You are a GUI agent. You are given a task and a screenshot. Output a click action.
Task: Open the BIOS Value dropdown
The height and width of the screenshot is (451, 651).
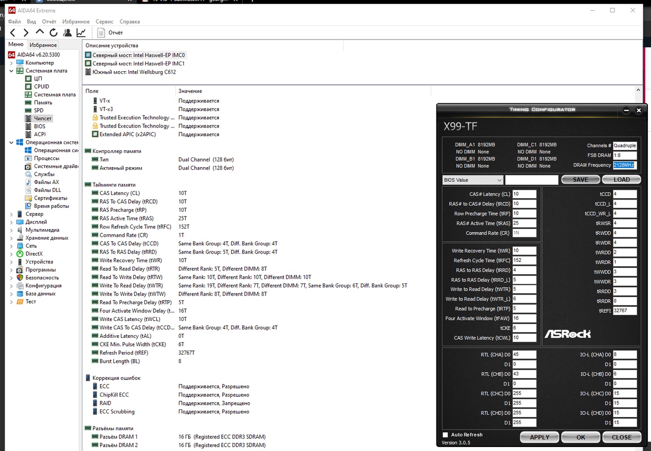pyautogui.click(x=473, y=180)
